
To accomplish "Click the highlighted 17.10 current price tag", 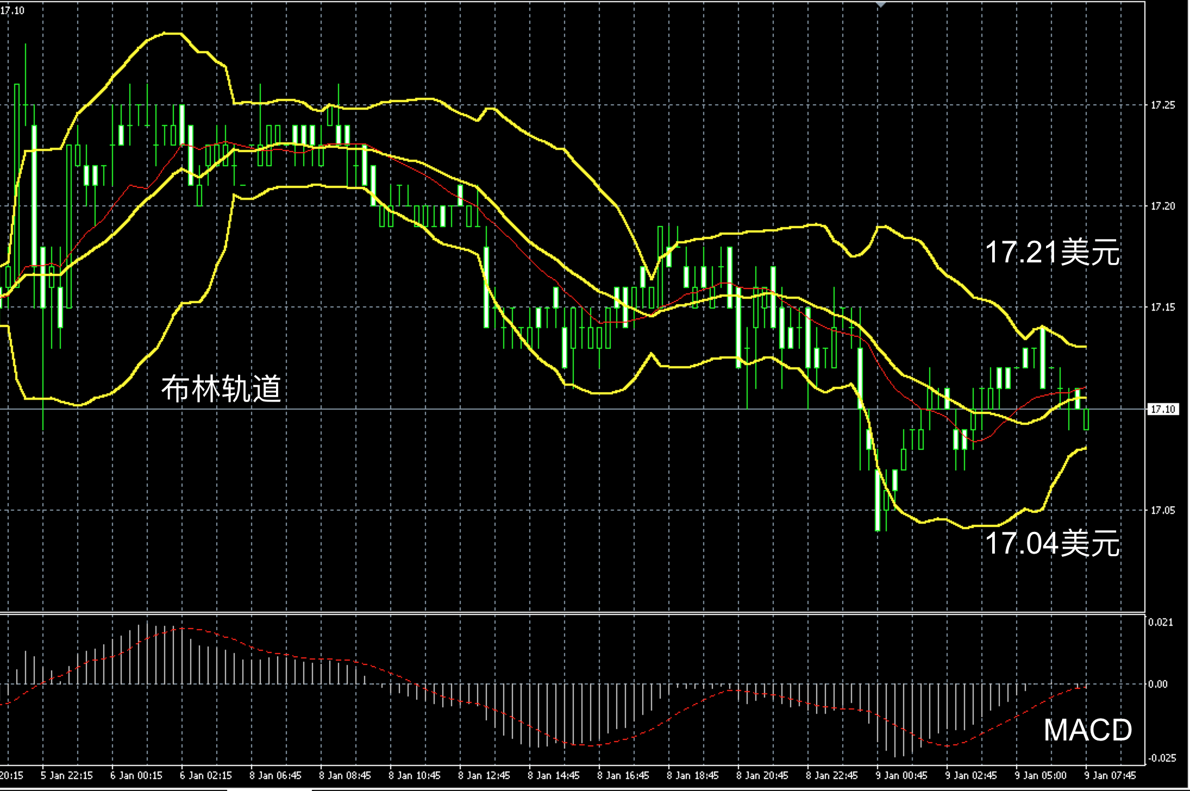I will [1163, 409].
